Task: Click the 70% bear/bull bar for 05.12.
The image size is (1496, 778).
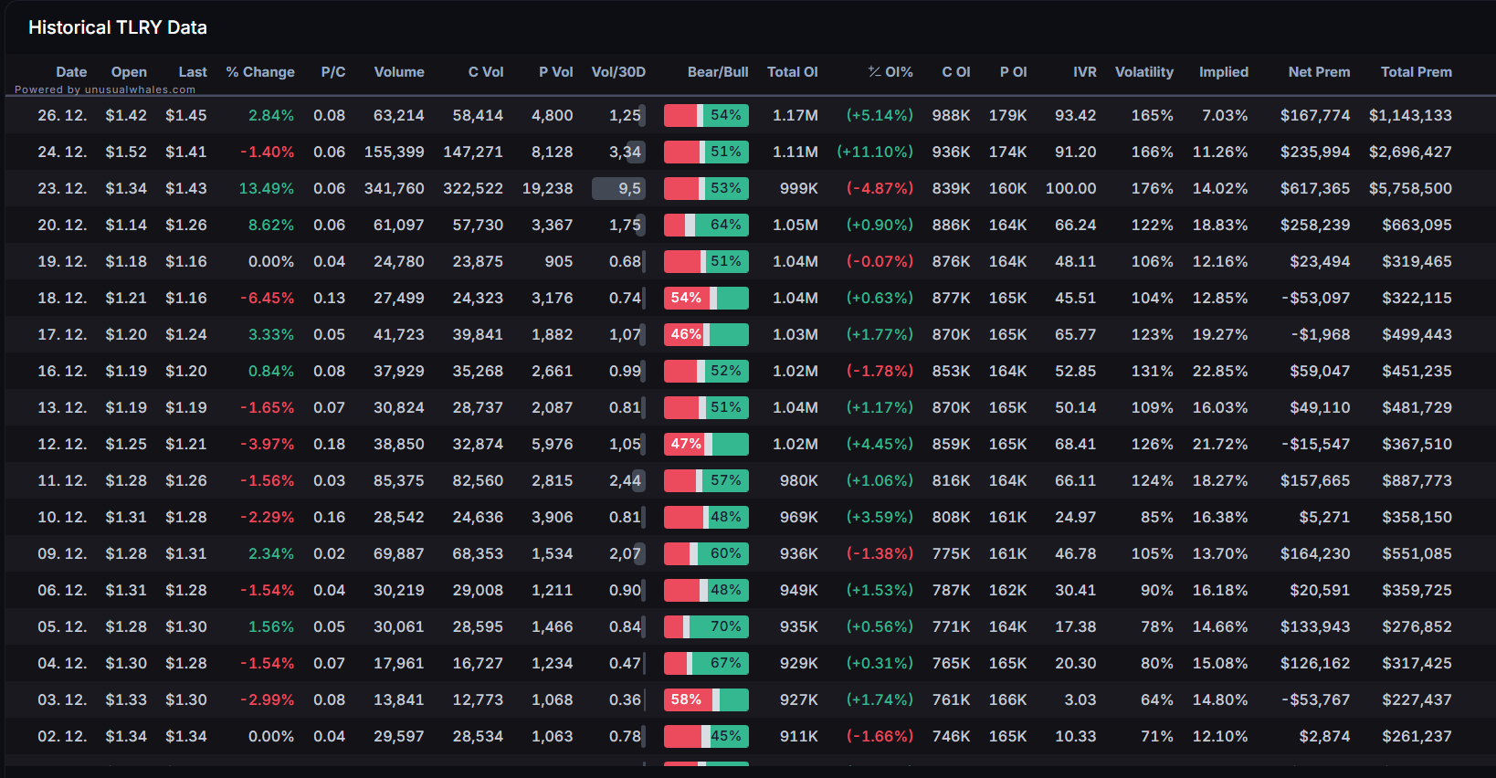Action: coord(706,626)
